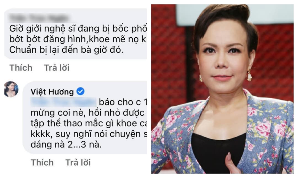This screenshot has height=178, width=298.
Task: Click the text 'báo cho c' in the reply
Action: pos(120,102)
